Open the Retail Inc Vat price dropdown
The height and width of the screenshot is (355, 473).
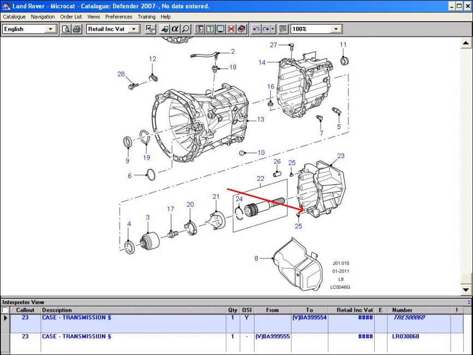tap(133, 29)
